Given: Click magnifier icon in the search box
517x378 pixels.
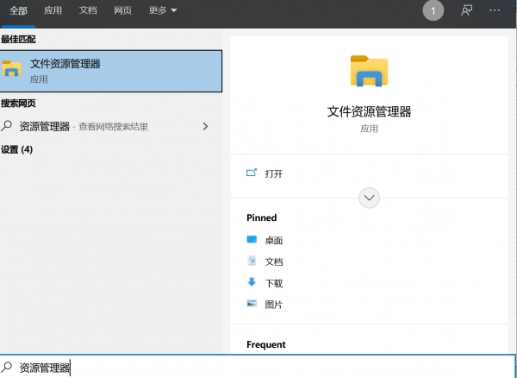Looking at the screenshot, I should (7, 367).
